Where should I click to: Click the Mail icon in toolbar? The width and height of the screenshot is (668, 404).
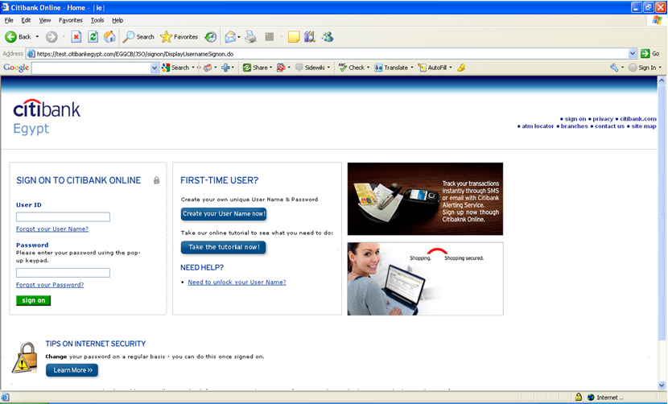230,37
